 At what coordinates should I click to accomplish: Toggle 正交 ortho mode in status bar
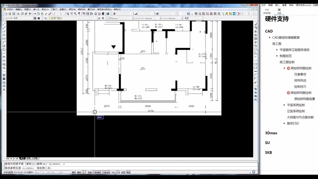pyautogui.click(x=85, y=173)
